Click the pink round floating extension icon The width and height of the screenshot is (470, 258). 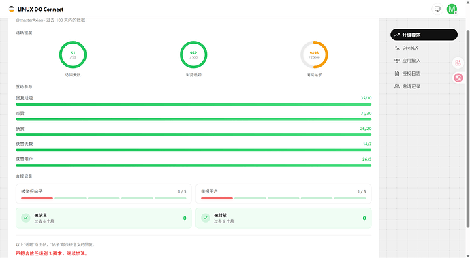tap(458, 78)
